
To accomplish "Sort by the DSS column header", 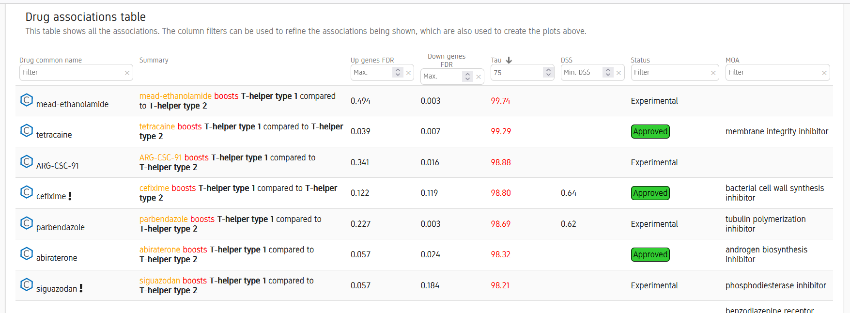I will 567,60.
